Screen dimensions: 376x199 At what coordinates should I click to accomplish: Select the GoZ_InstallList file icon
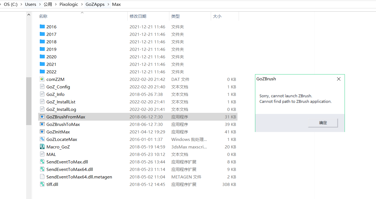[42, 102]
